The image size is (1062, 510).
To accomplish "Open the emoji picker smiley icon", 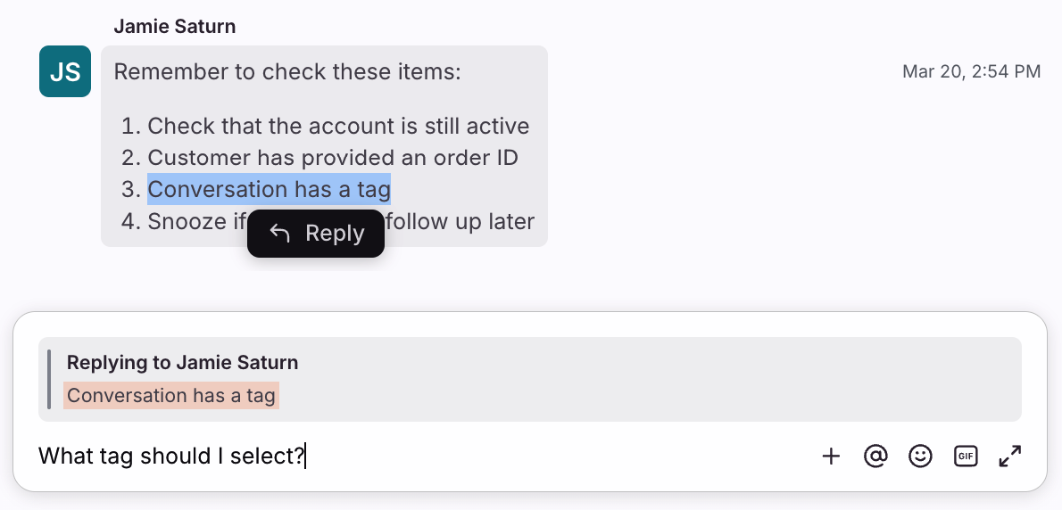I will 920,457.
